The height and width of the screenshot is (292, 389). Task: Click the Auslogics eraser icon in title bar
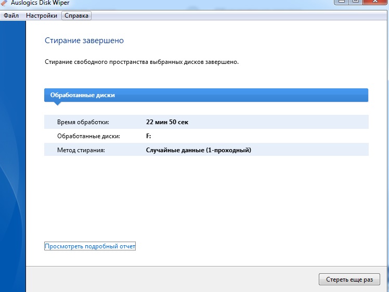pyautogui.click(x=5, y=2)
